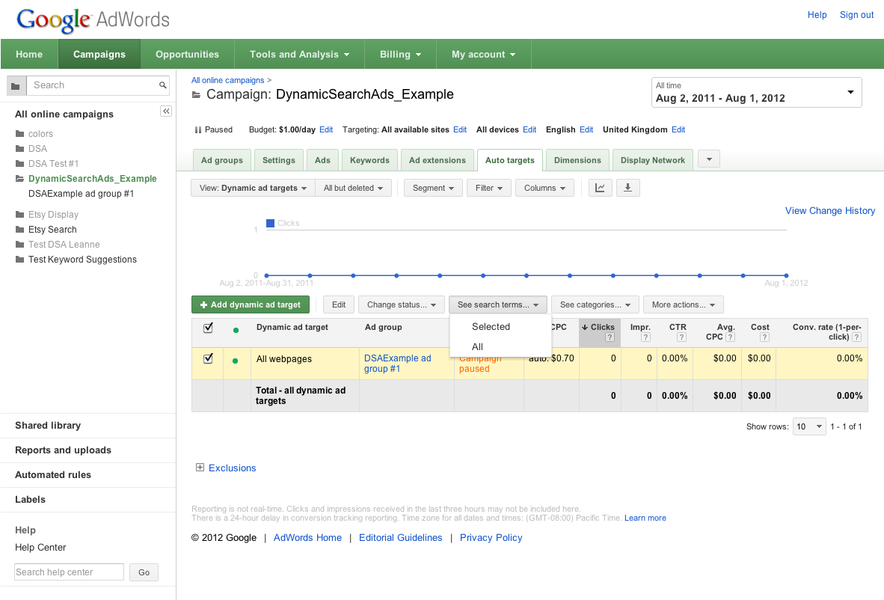Click the status dot in table header
The width and height of the screenshot is (884, 600).
[236, 330]
